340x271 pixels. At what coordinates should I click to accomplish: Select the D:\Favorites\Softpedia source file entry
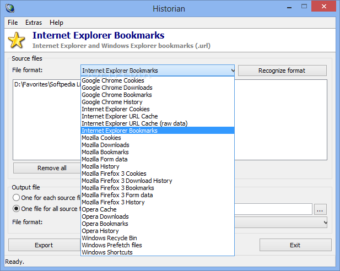coord(48,84)
